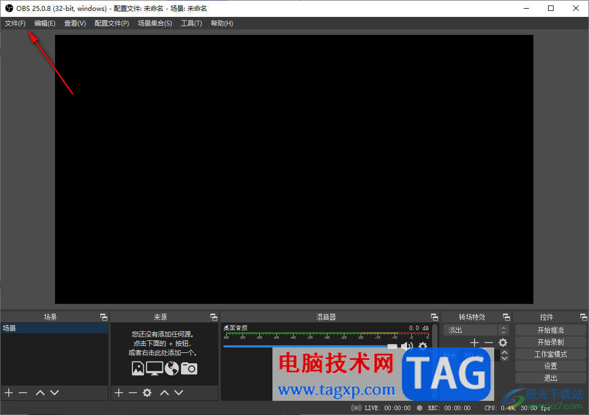Viewport: 589px width, 415px height.
Task: Click the 开始推流 button
Action: click(551, 330)
